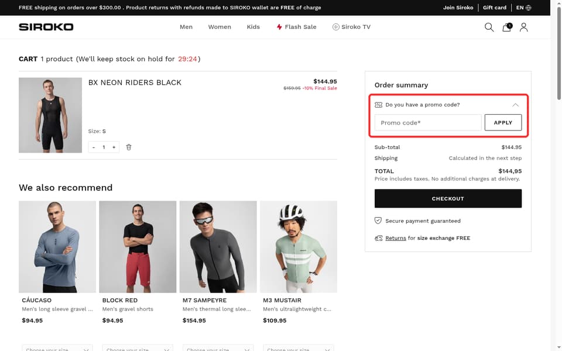Open size dropdown under BLOCK RED
Image resolution: width=562 pixels, height=351 pixels.
point(138,348)
